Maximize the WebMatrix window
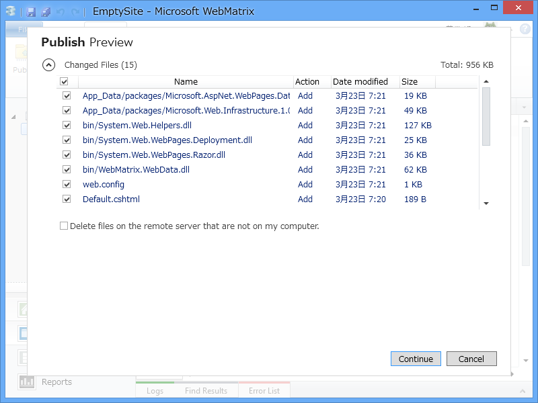The height and width of the screenshot is (403, 538). (x=494, y=8)
